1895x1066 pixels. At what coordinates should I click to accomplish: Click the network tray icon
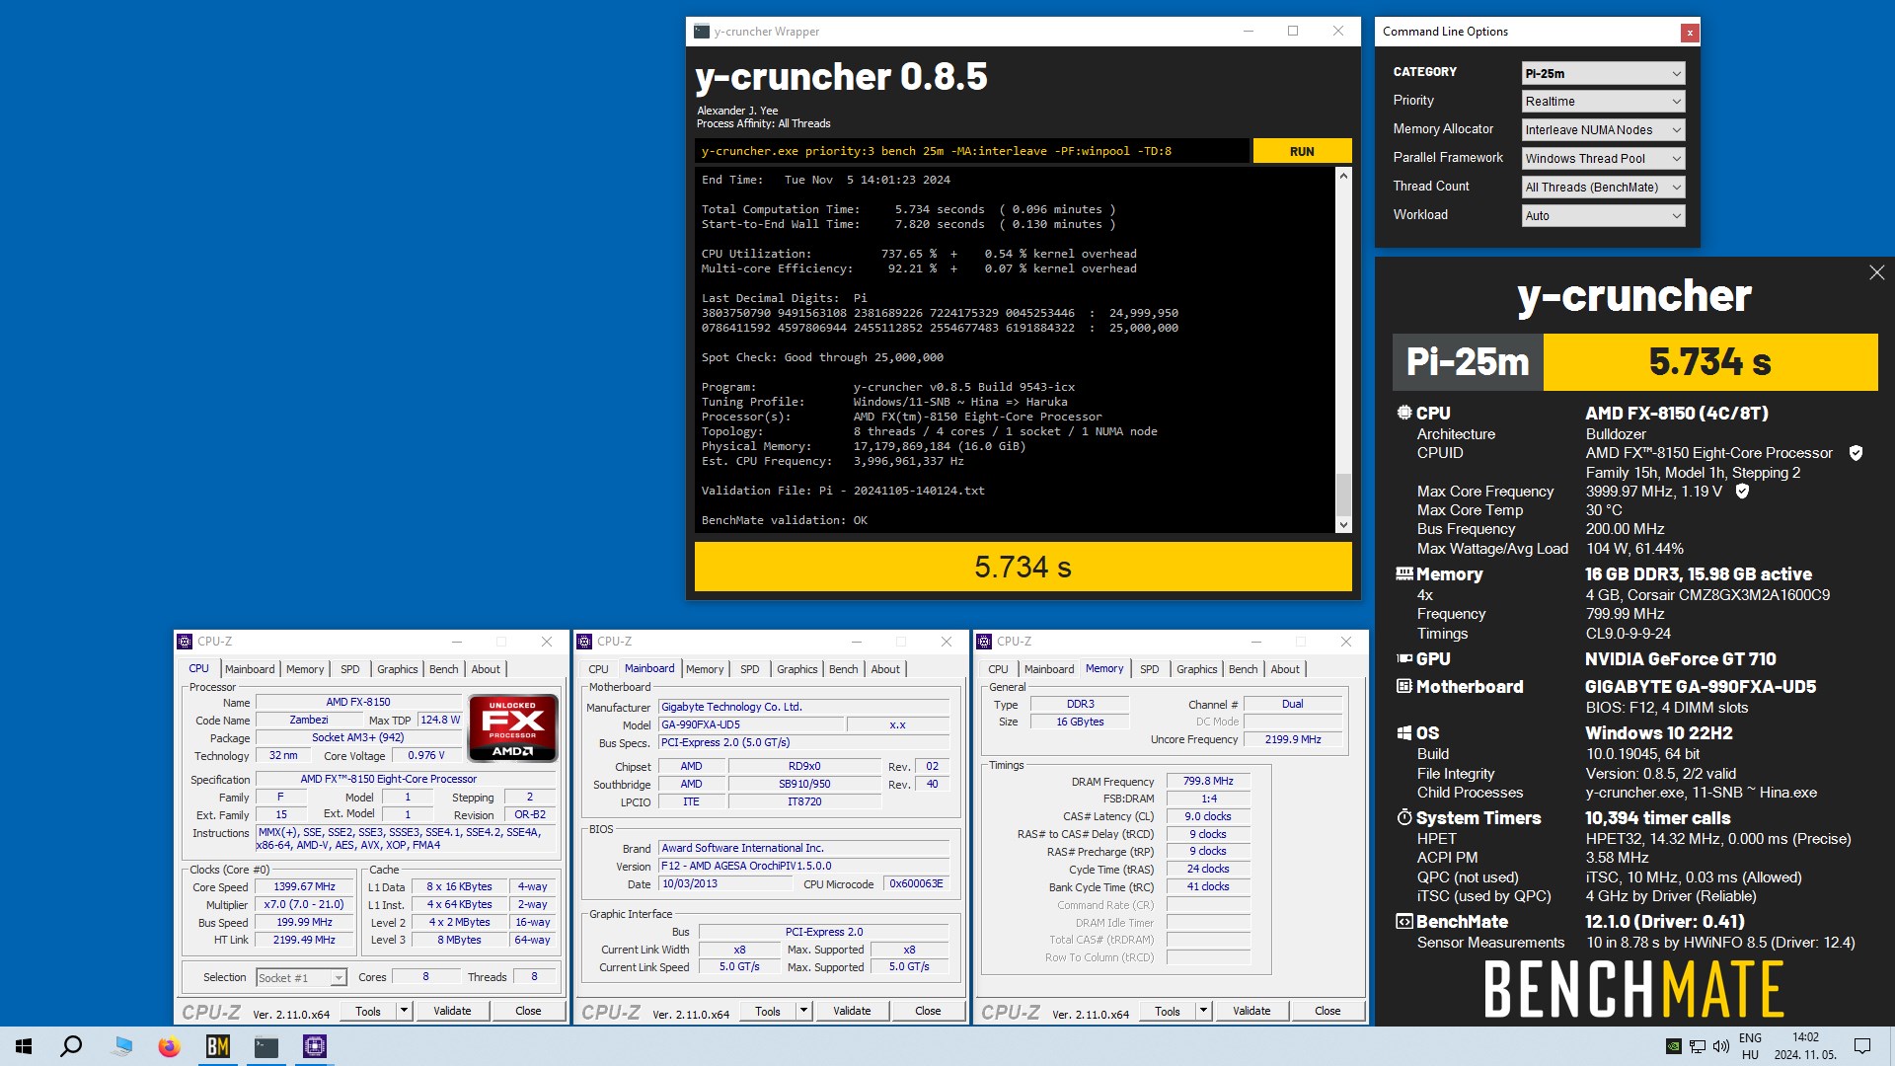[1698, 1046]
